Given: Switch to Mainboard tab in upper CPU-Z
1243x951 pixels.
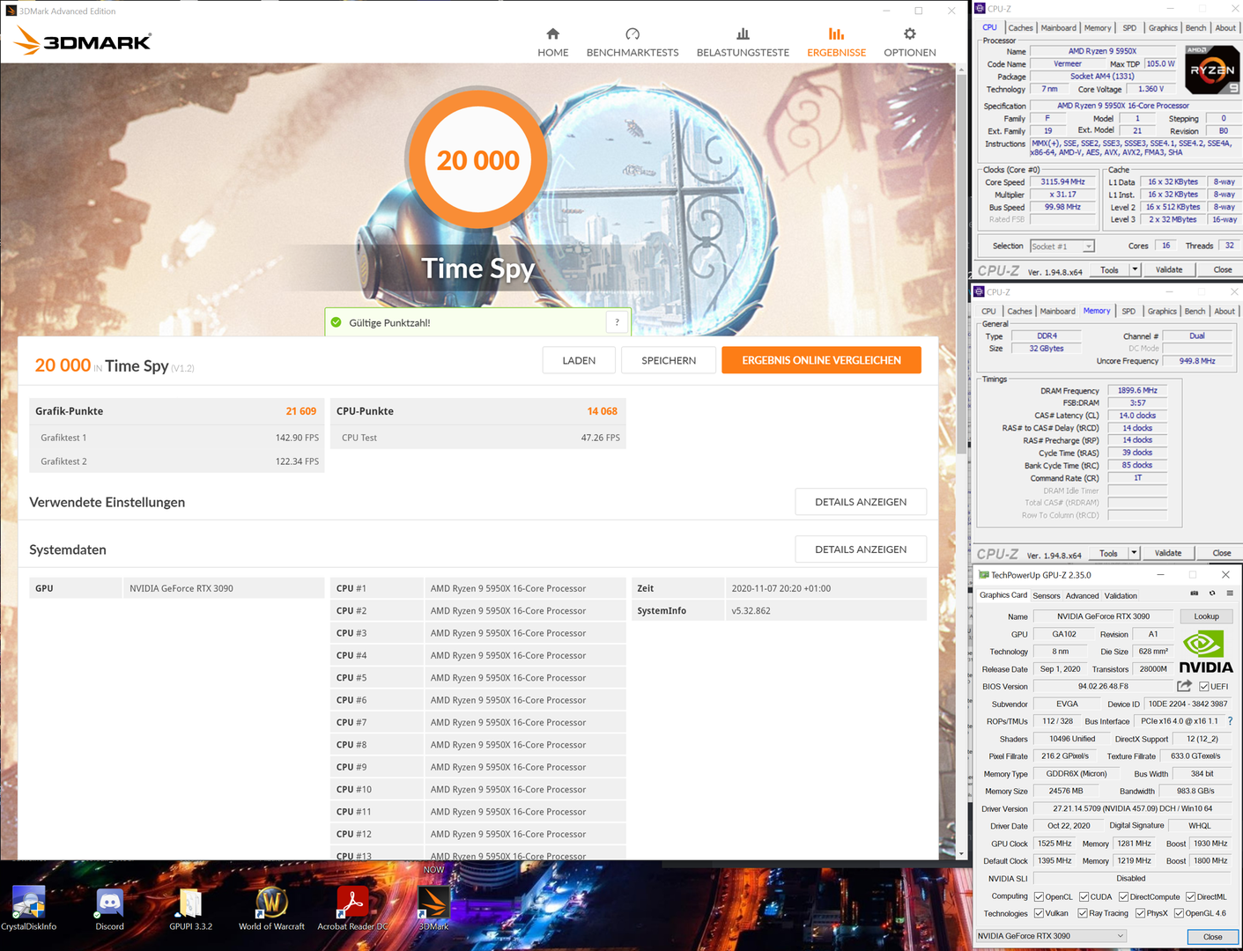Looking at the screenshot, I should tap(1058, 28).
